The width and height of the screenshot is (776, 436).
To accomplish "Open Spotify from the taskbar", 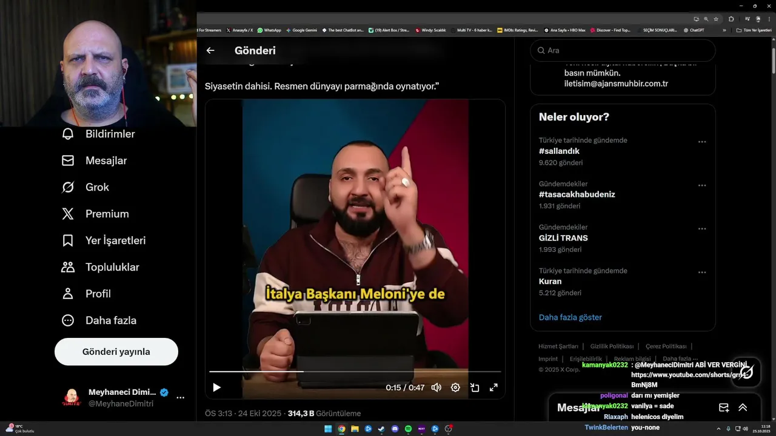I will 408,429.
